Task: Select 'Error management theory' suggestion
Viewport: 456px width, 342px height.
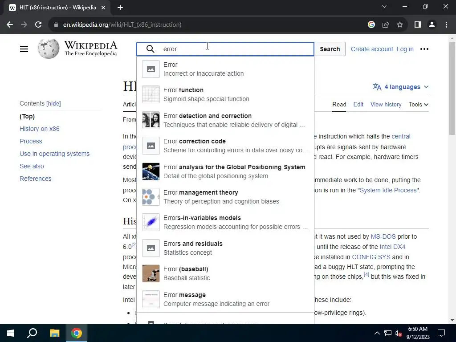Action: click(x=225, y=197)
